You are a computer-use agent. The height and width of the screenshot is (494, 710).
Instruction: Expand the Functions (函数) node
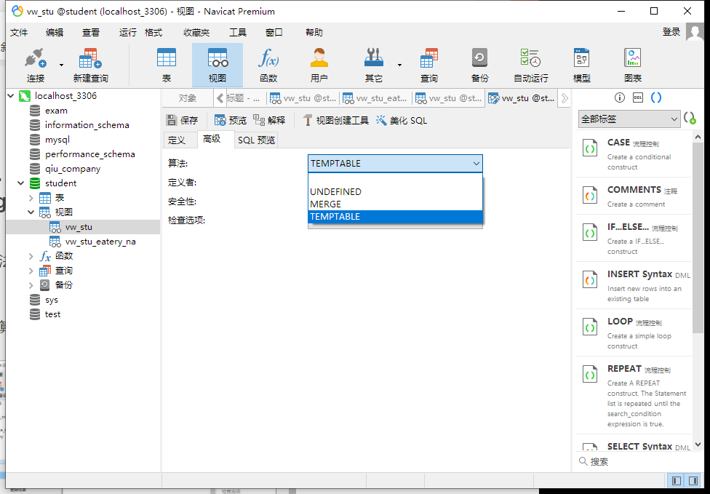[x=31, y=256]
